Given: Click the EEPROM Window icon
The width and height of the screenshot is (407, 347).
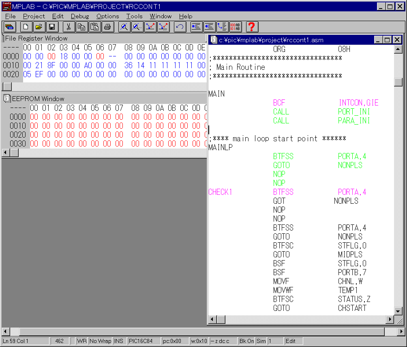Looking at the screenshot, I should pyautogui.click(x=7, y=99).
